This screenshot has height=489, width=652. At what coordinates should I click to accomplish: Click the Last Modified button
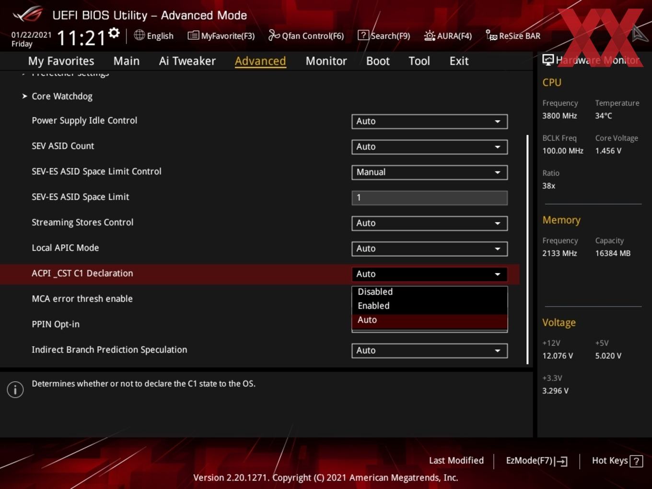pos(456,461)
